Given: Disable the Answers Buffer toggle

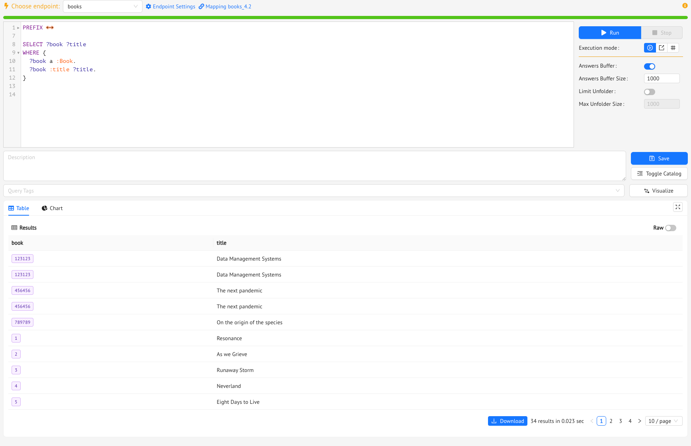Looking at the screenshot, I should [x=650, y=66].
